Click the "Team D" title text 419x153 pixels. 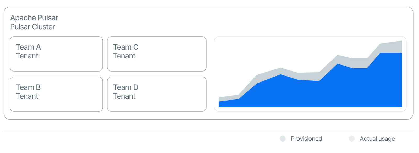tap(126, 87)
